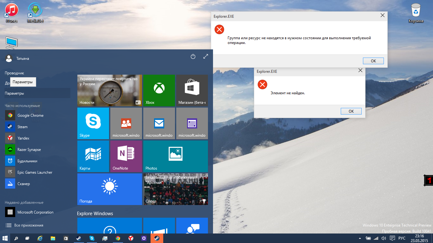Image resolution: width=433 pixels, height=243 pixels.
Task: Open the Calendar tile with grid icon
Action: (x=192, y=123)
